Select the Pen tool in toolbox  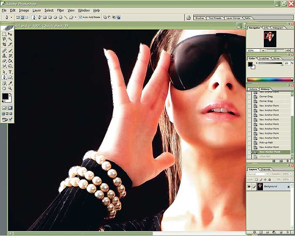tap(4, 77)
